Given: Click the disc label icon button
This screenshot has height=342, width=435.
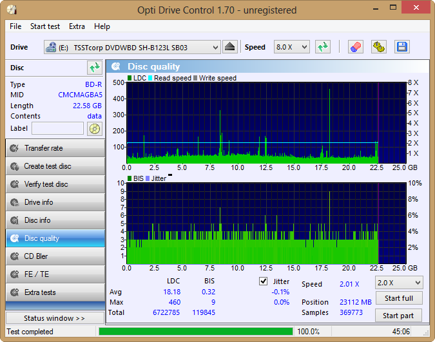Looking at the screenshot, I should tap(95, 129).
